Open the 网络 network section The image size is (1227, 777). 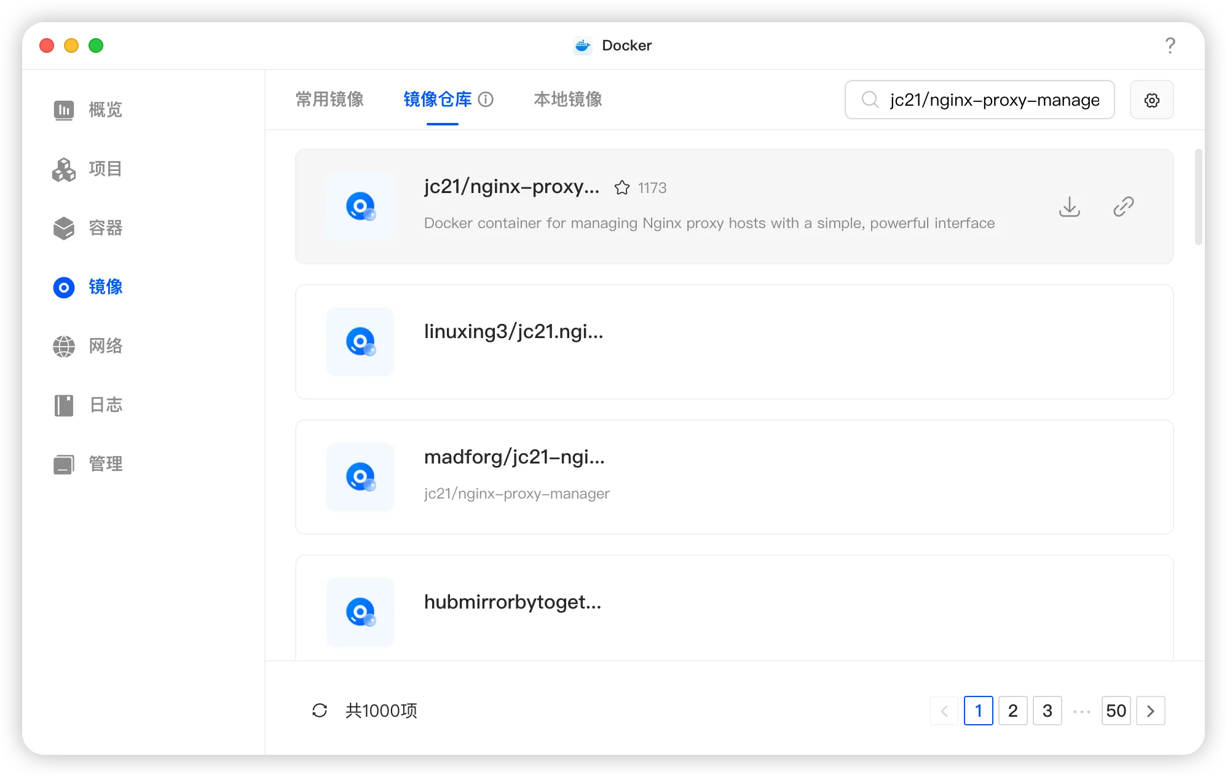[87, 346]
